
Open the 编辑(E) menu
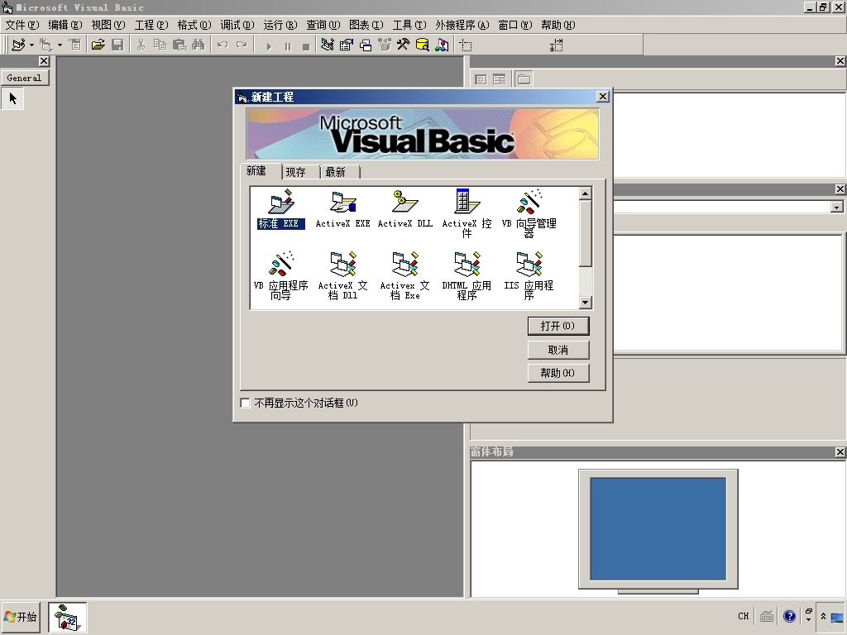65,25
